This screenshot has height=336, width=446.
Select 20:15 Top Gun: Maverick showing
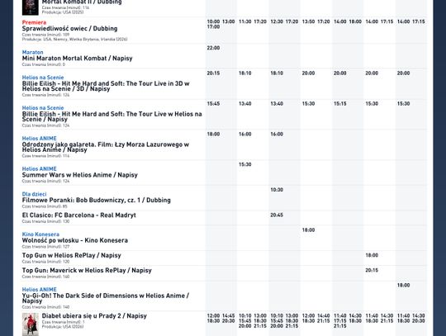(x=372, y=270)
